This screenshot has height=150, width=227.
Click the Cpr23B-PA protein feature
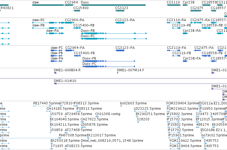tap(185, 61)
